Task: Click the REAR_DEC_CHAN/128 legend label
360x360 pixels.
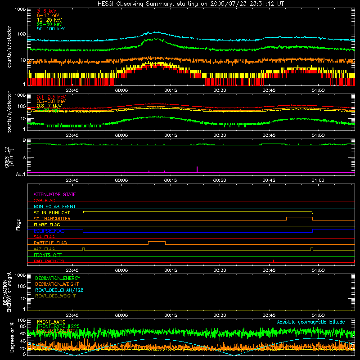Action: [x=59, y=290]
